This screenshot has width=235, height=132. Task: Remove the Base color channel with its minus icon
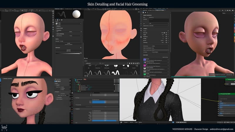pos(168,33)
